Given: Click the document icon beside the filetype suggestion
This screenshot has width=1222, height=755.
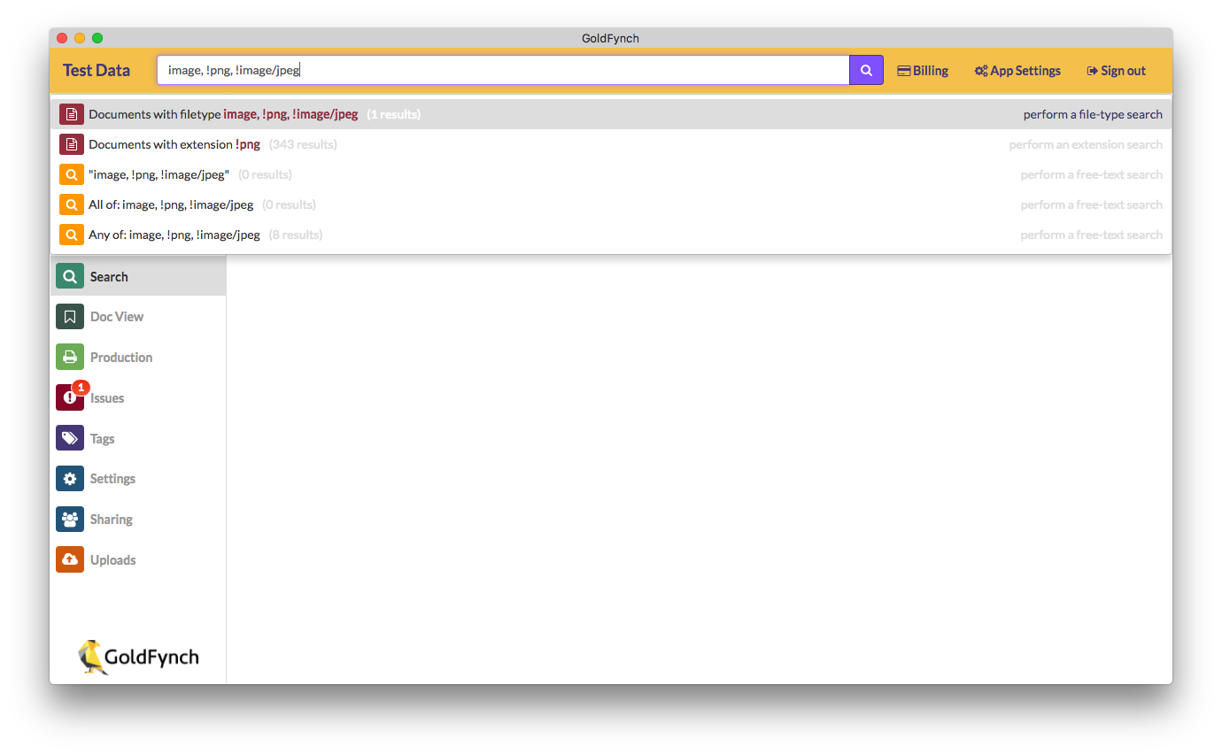Looking at the screenshot, I should (71, 113).
